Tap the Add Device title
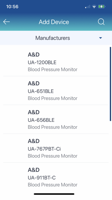The width and height of the screenshot is (112, 200). [x=54, y=22]
